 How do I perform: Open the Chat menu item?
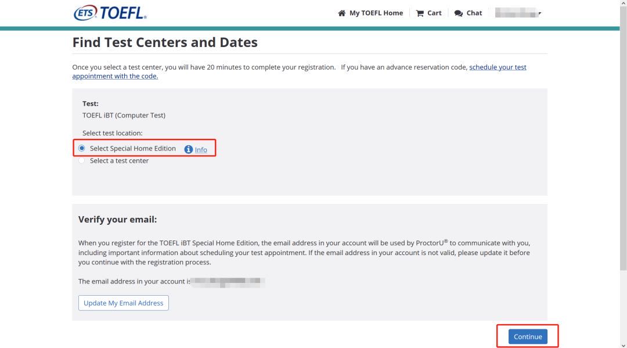tap(469, 13)
